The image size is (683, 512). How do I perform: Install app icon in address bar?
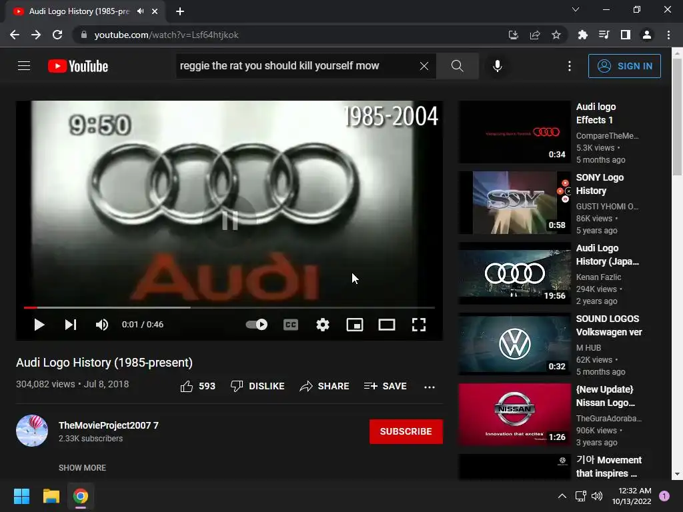tap(513, 35)
